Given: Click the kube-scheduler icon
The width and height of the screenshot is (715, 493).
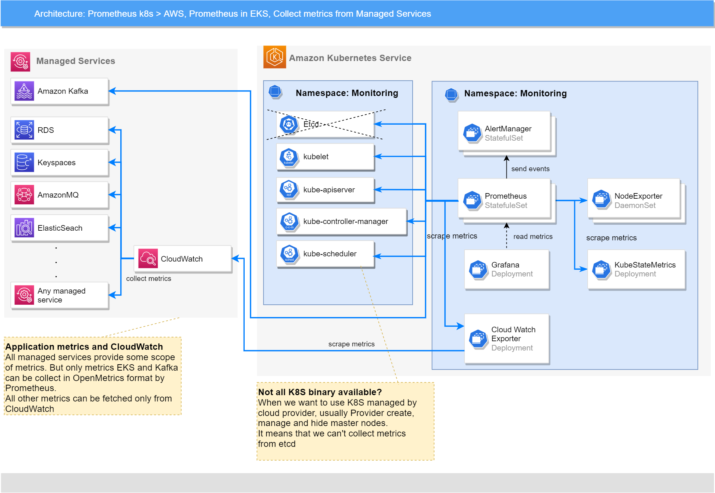Looking at the screenshot, I should point(289,254).
